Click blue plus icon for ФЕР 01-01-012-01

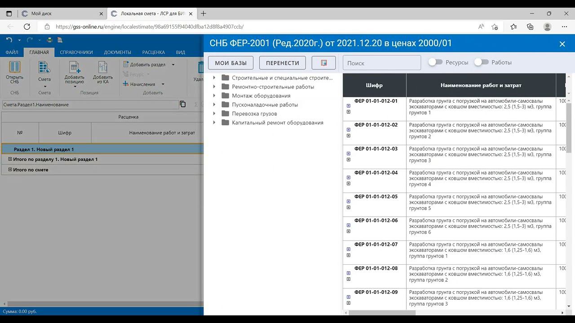[349, 106]
